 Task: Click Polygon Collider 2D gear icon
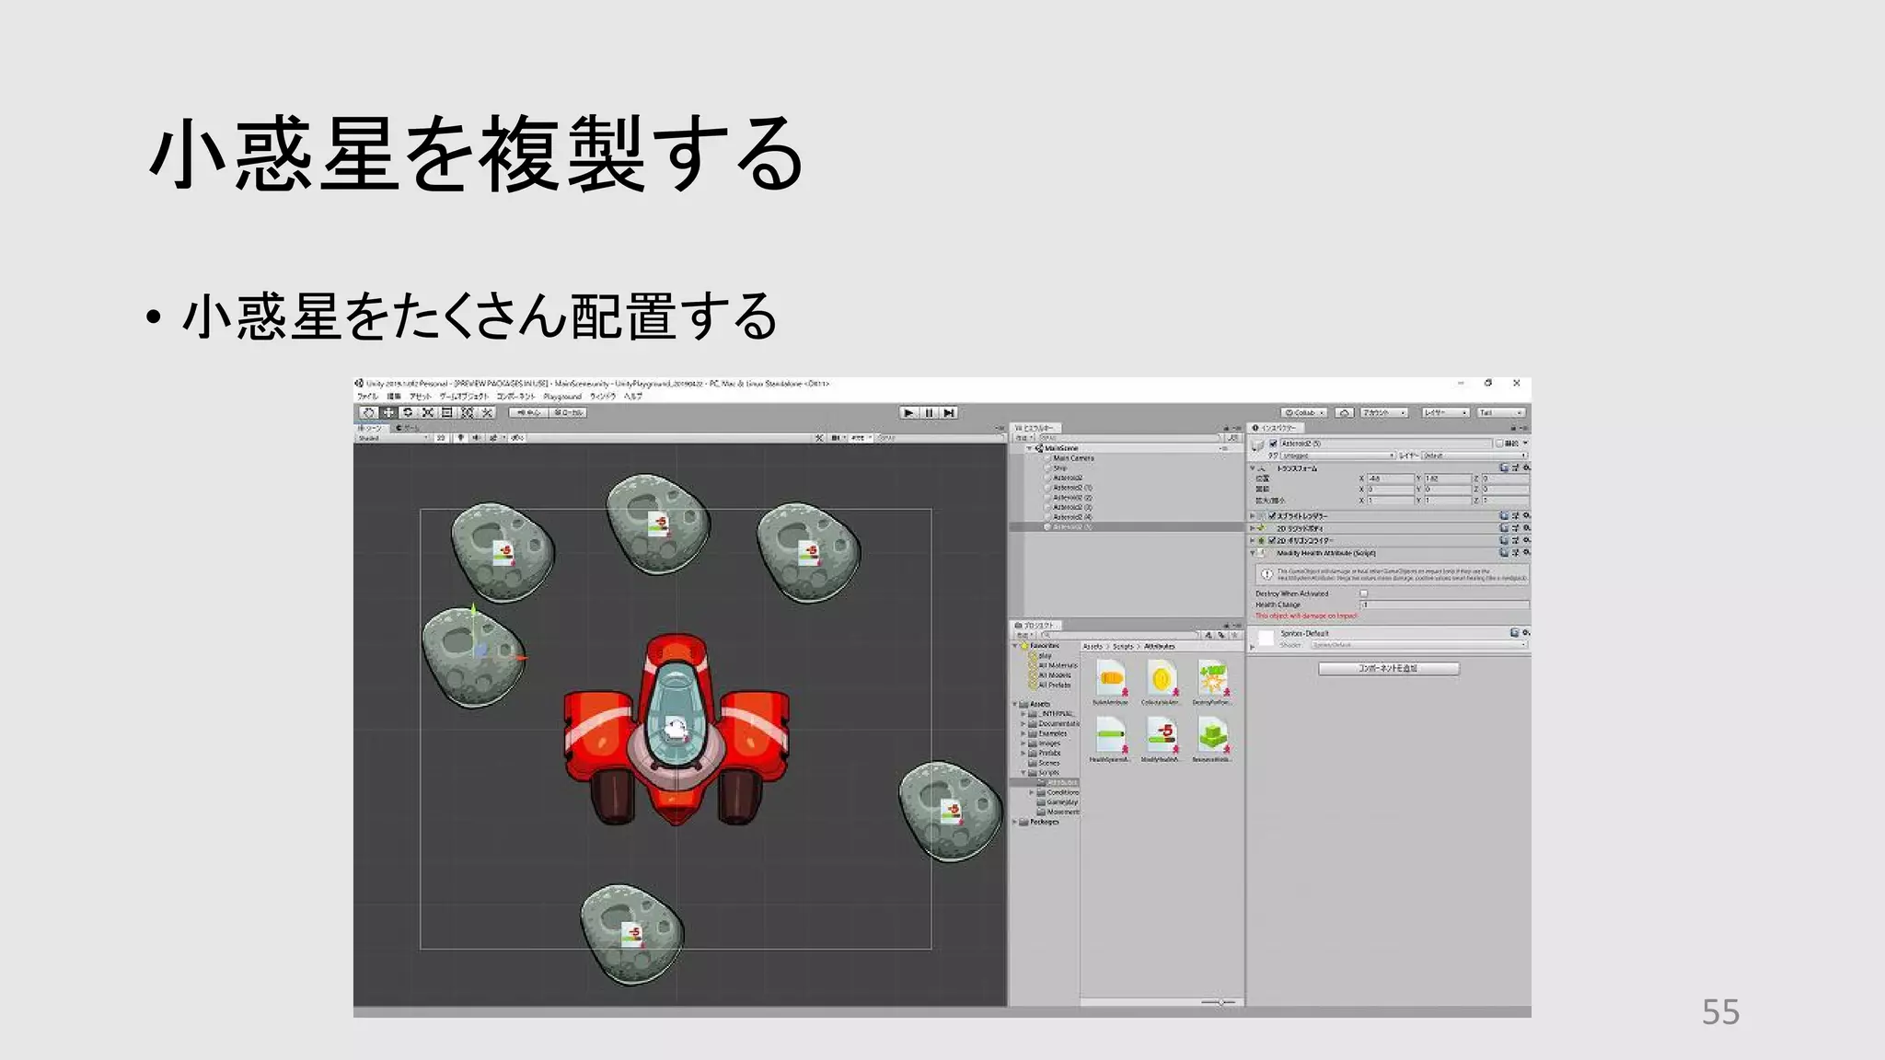1526,540
